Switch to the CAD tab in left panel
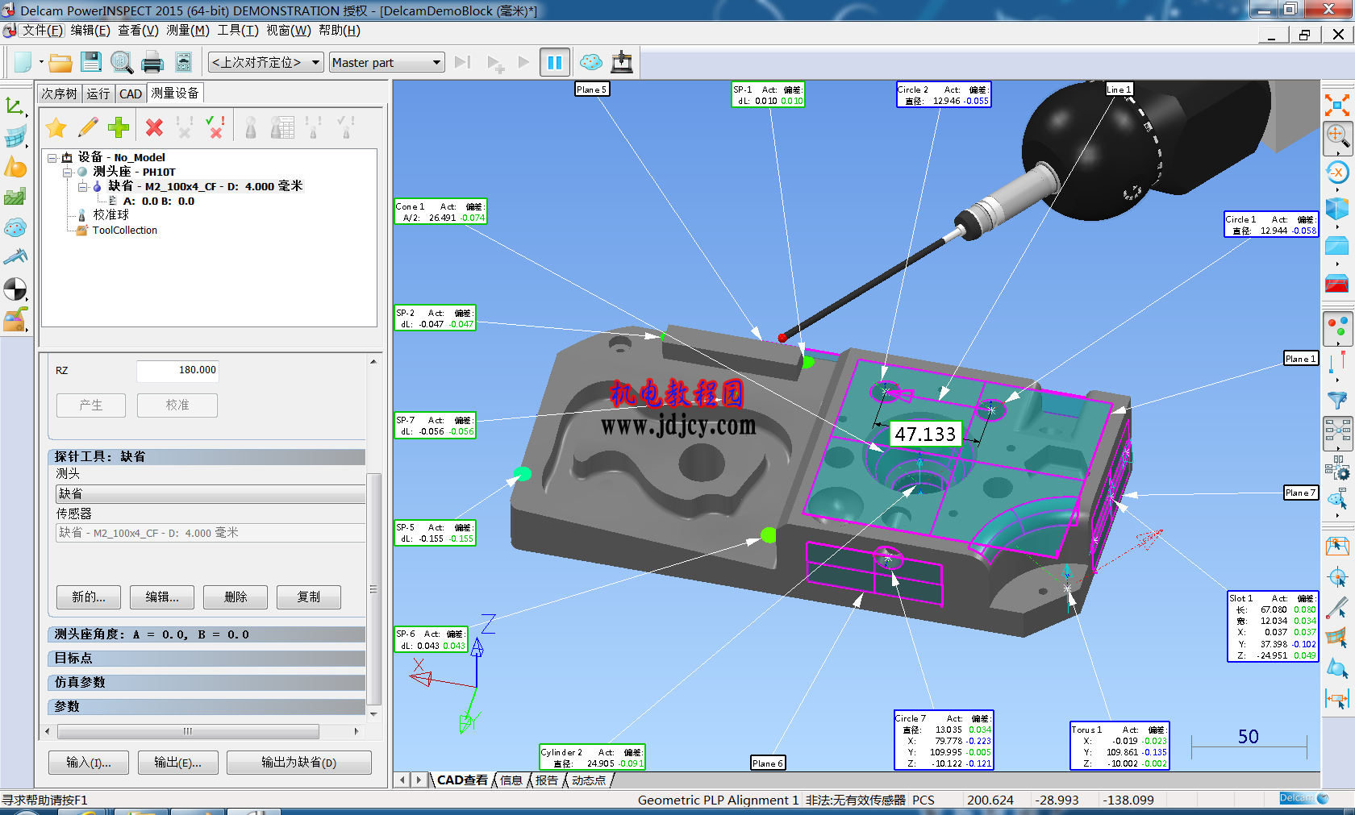 pos(131,94)
